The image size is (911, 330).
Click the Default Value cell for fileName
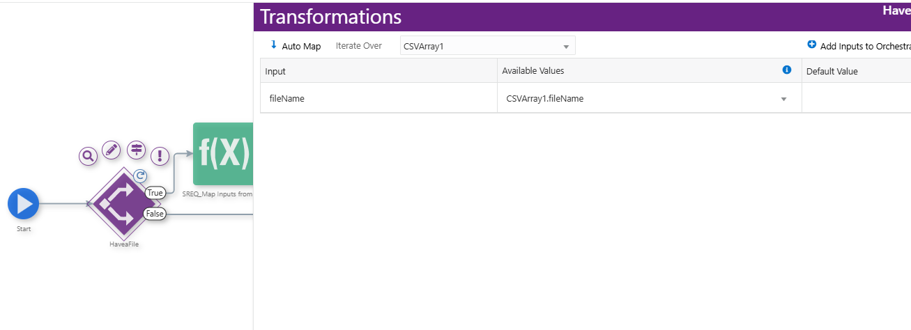point(857,98)
